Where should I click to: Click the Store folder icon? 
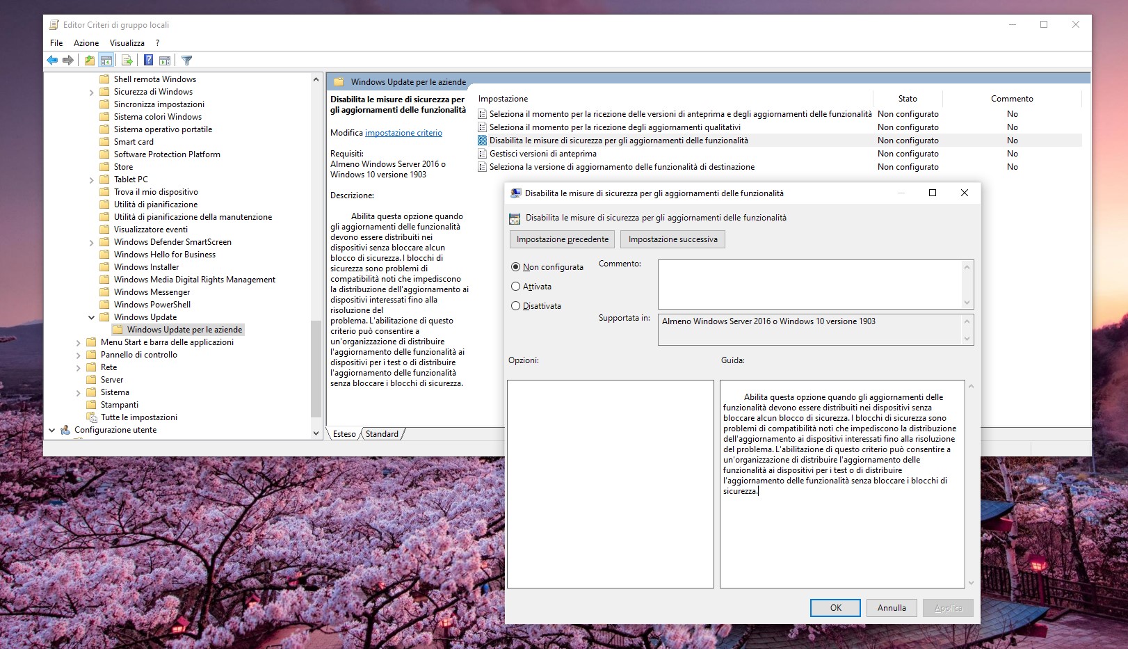click(x=105, y=167)
